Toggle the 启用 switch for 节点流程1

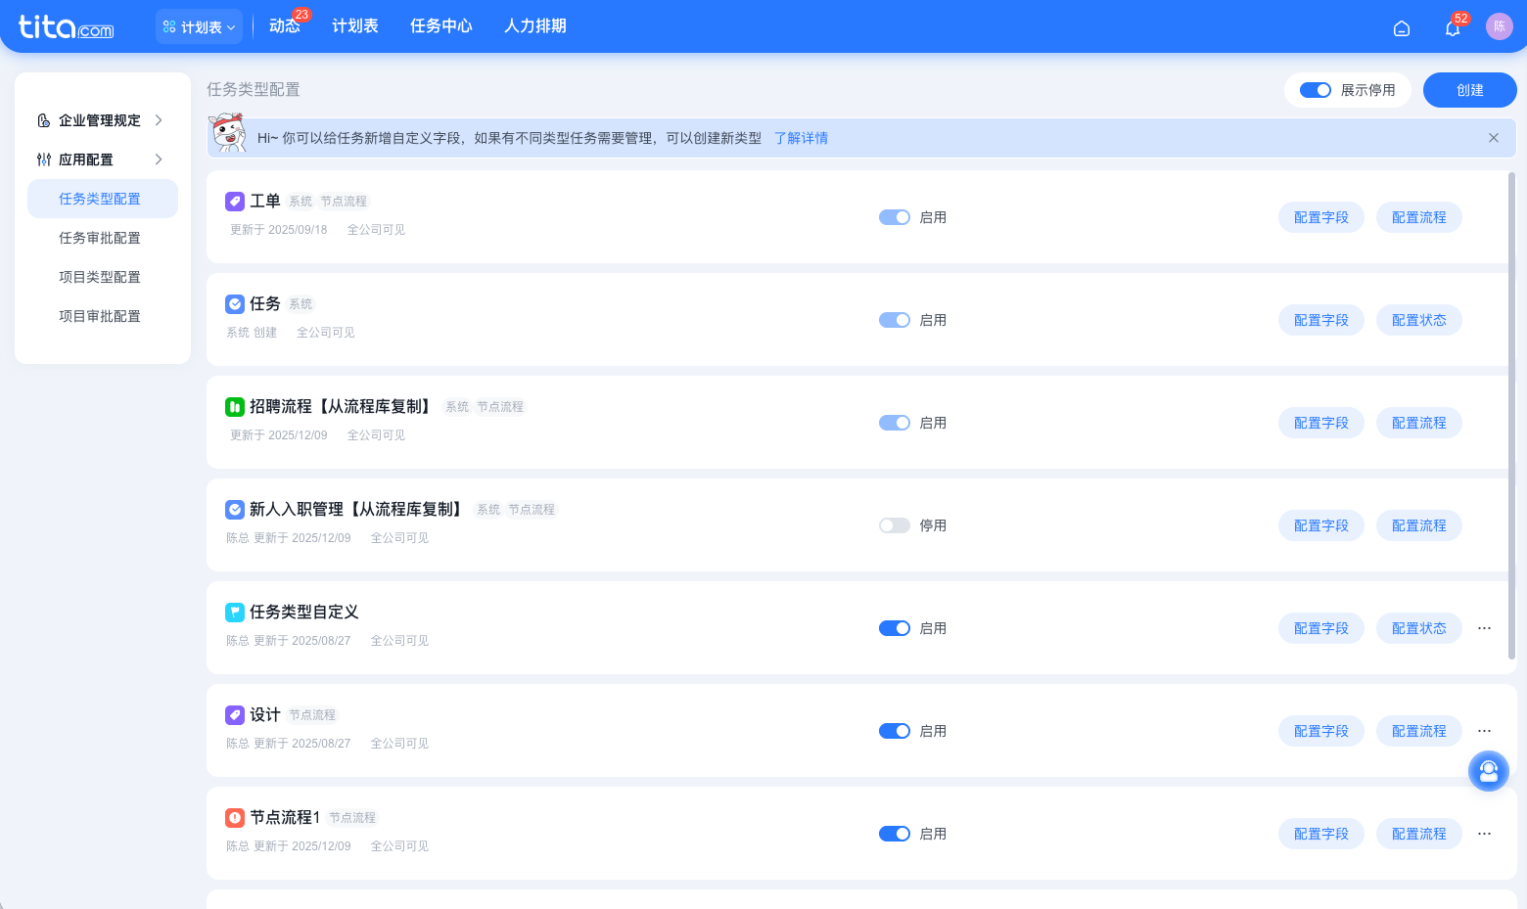(x=895, y=834)
